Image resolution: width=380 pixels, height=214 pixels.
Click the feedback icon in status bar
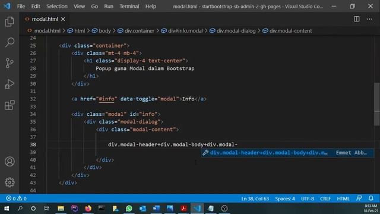pos(359,198)
